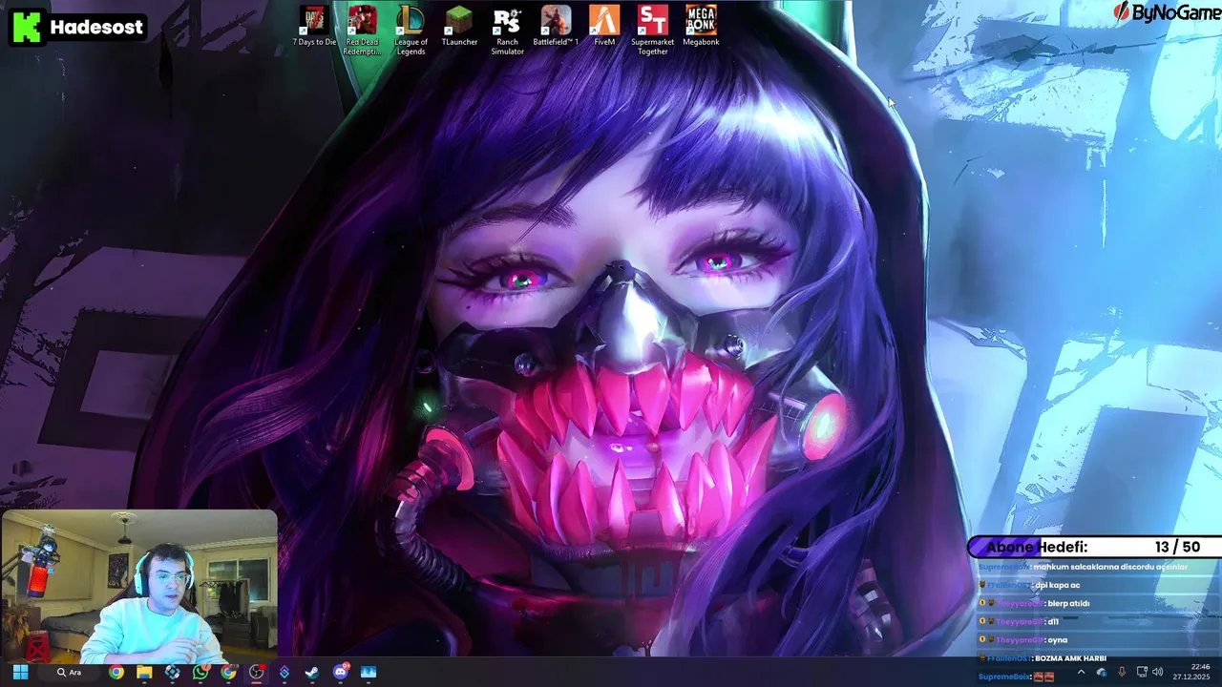Click the microphone tray icon

[x=1121, y=672]
